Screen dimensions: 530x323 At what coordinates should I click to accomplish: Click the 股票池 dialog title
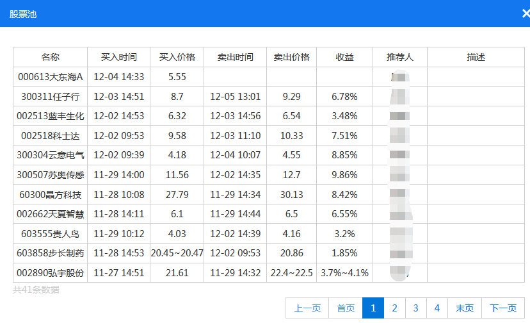coord(22,14)
